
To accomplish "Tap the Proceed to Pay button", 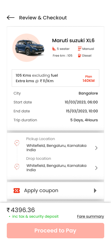I will point(55,231).
